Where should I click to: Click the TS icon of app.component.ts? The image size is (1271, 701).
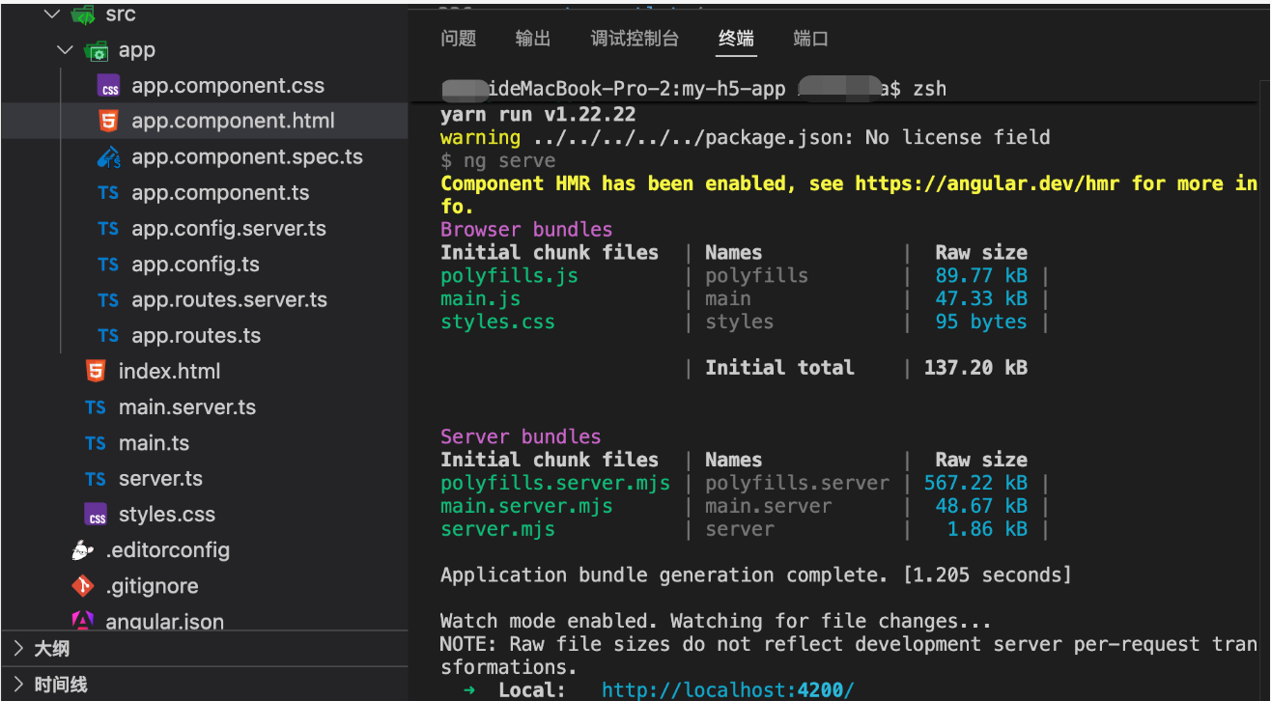coord(108,193)
